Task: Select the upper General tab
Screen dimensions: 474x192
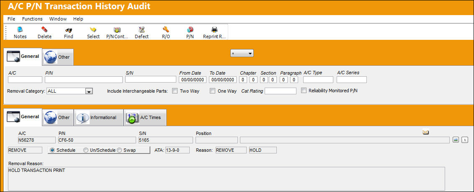Action: click(x=23, y=57)
